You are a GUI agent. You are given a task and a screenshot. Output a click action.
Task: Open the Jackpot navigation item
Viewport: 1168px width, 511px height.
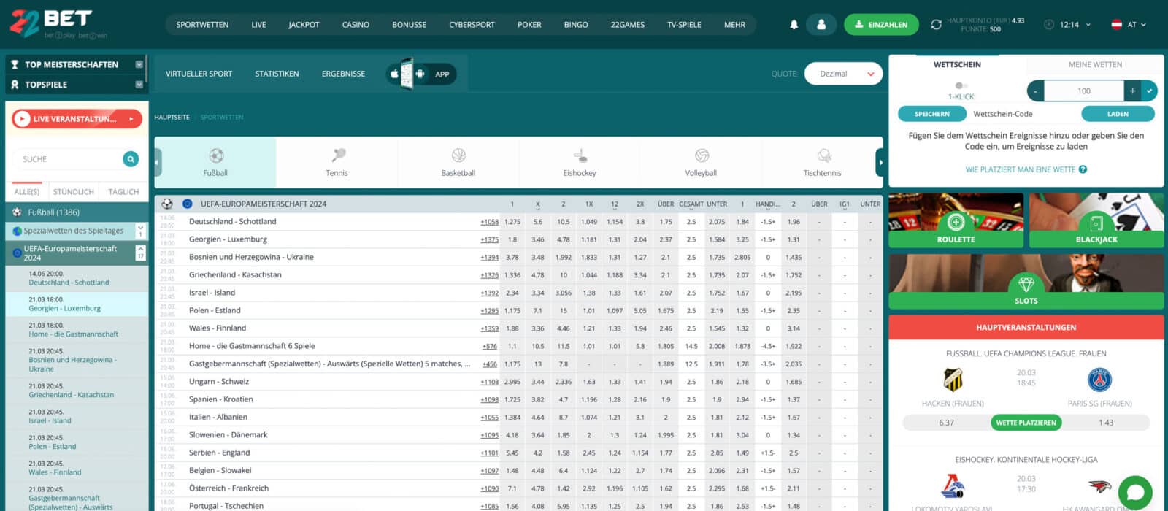point(304,25)
